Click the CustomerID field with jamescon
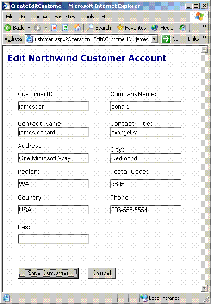The width and height of the screenshot is (211, 304). [x=53, y=106]
